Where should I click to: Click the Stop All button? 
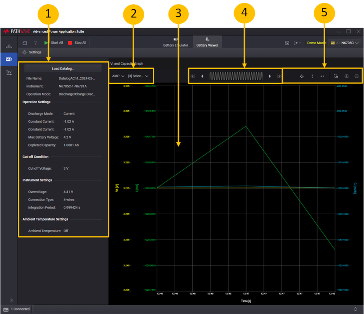coord(77,43)
